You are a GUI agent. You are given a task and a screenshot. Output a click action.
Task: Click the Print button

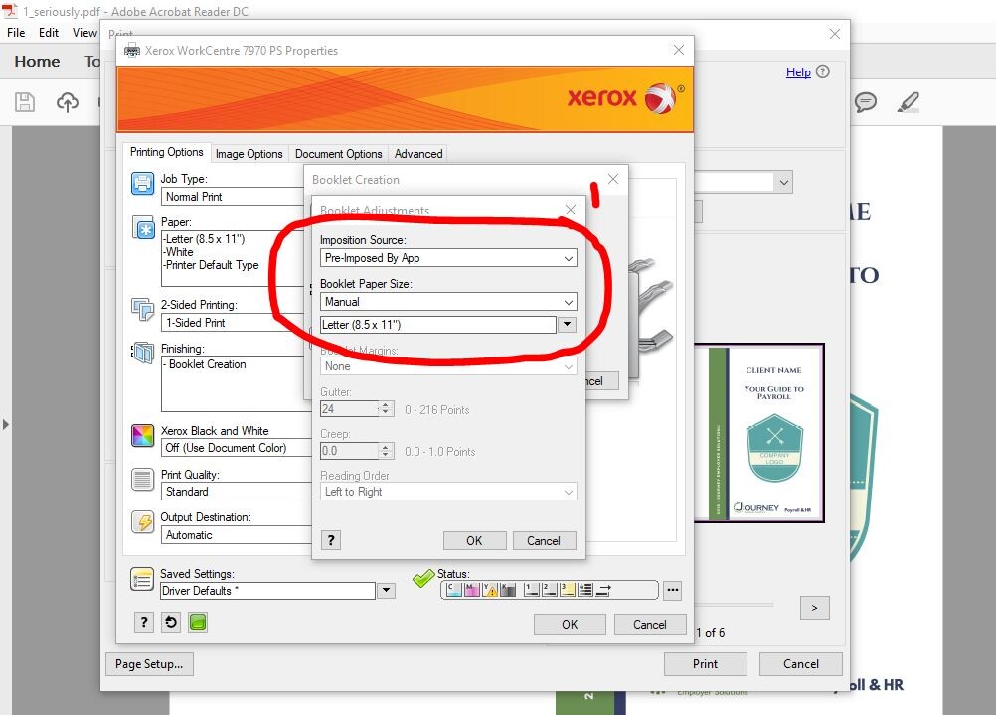click(x=705, y=664)
